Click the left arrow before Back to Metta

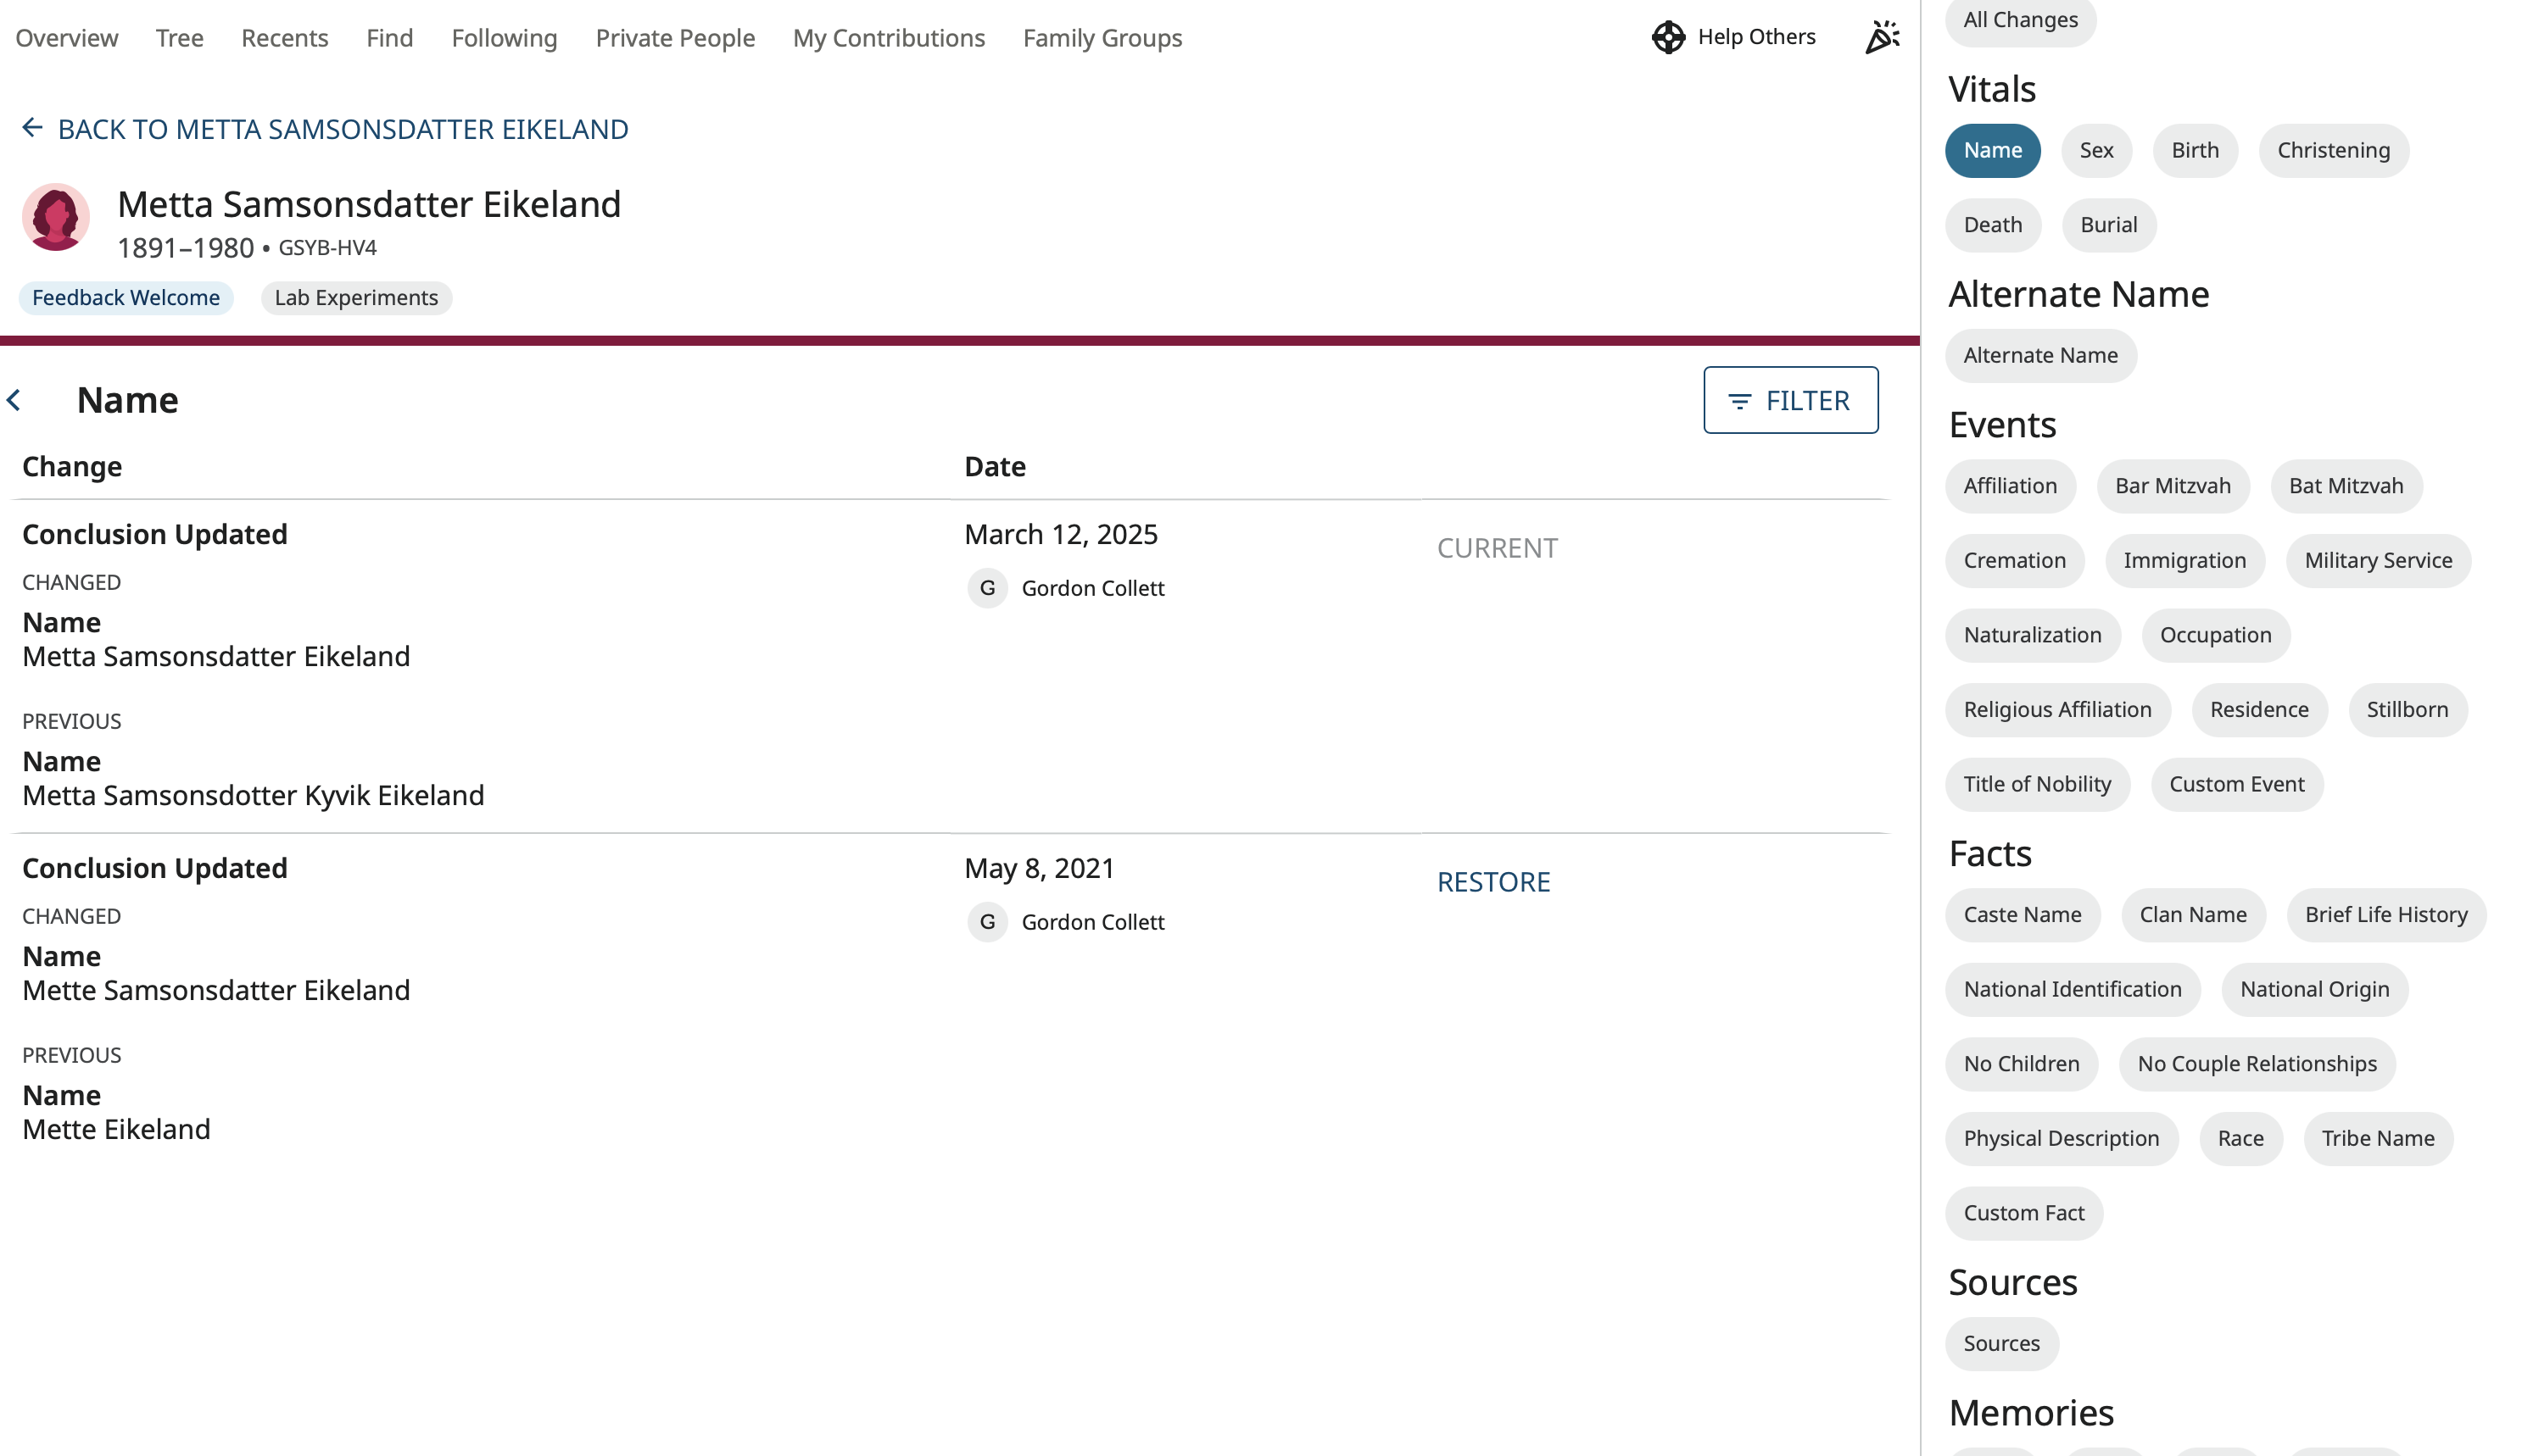(32, 128)
